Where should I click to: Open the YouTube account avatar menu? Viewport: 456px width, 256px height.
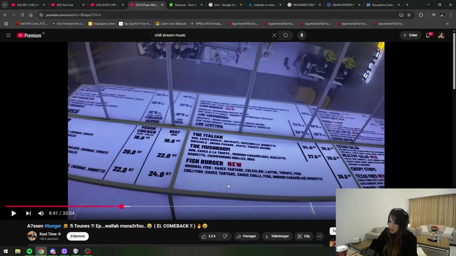[441, 35]
